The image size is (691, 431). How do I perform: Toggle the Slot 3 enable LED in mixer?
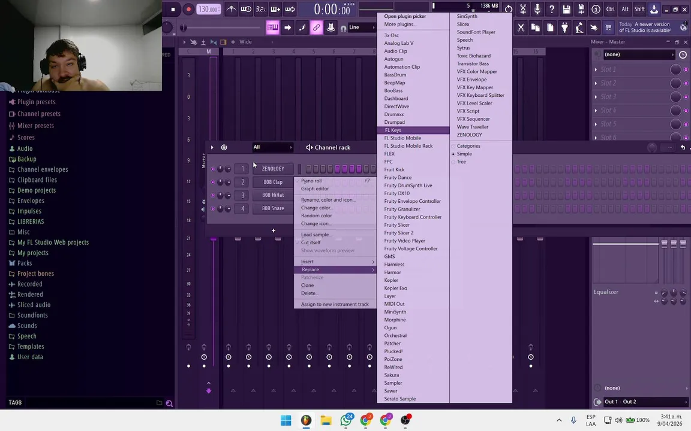click(686, 97)
